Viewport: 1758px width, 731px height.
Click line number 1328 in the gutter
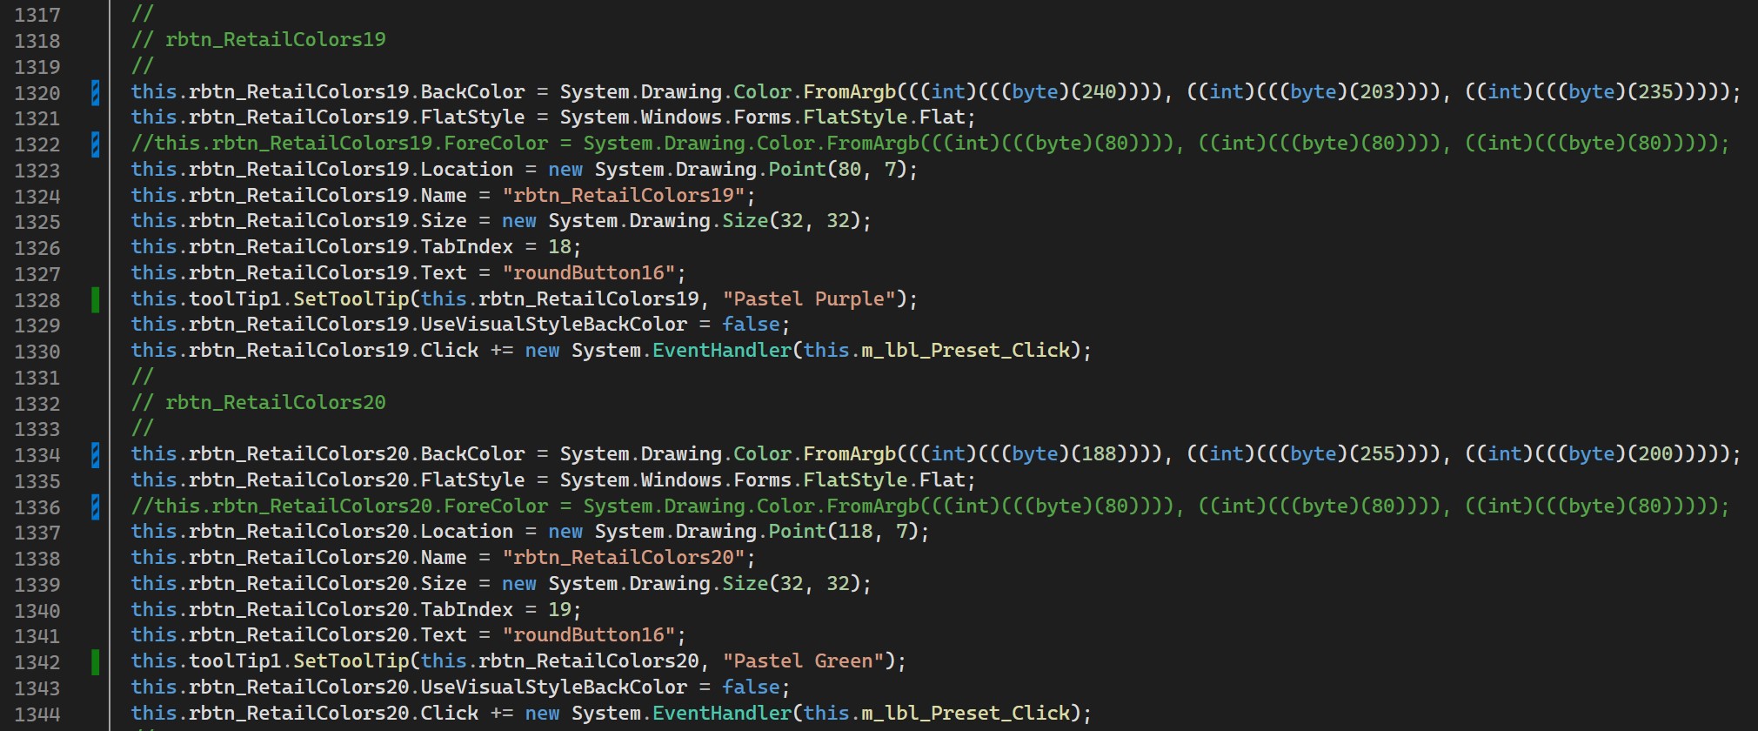[x=37, y=300]
